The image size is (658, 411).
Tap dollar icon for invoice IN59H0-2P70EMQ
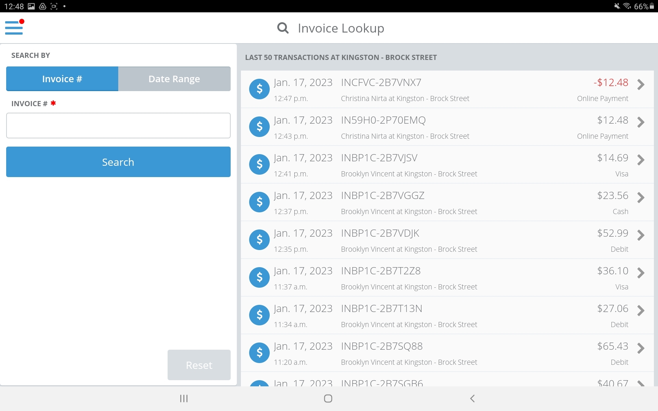tap(259, 127)
